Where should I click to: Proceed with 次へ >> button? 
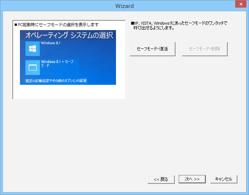click(x=192, y=179)
